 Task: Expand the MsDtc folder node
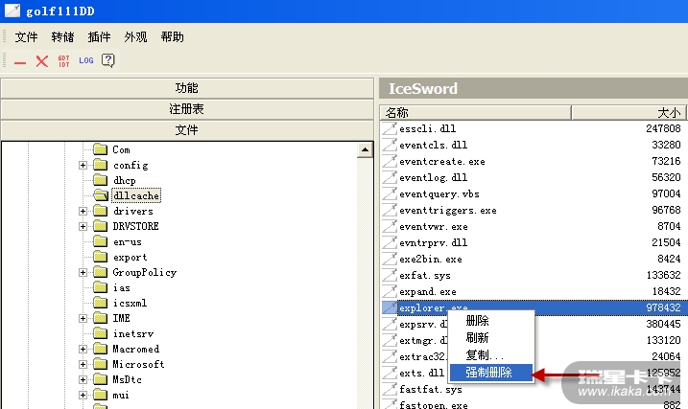point(83,379)
